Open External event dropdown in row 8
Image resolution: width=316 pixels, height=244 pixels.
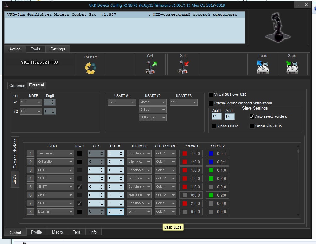pos(55,211)
